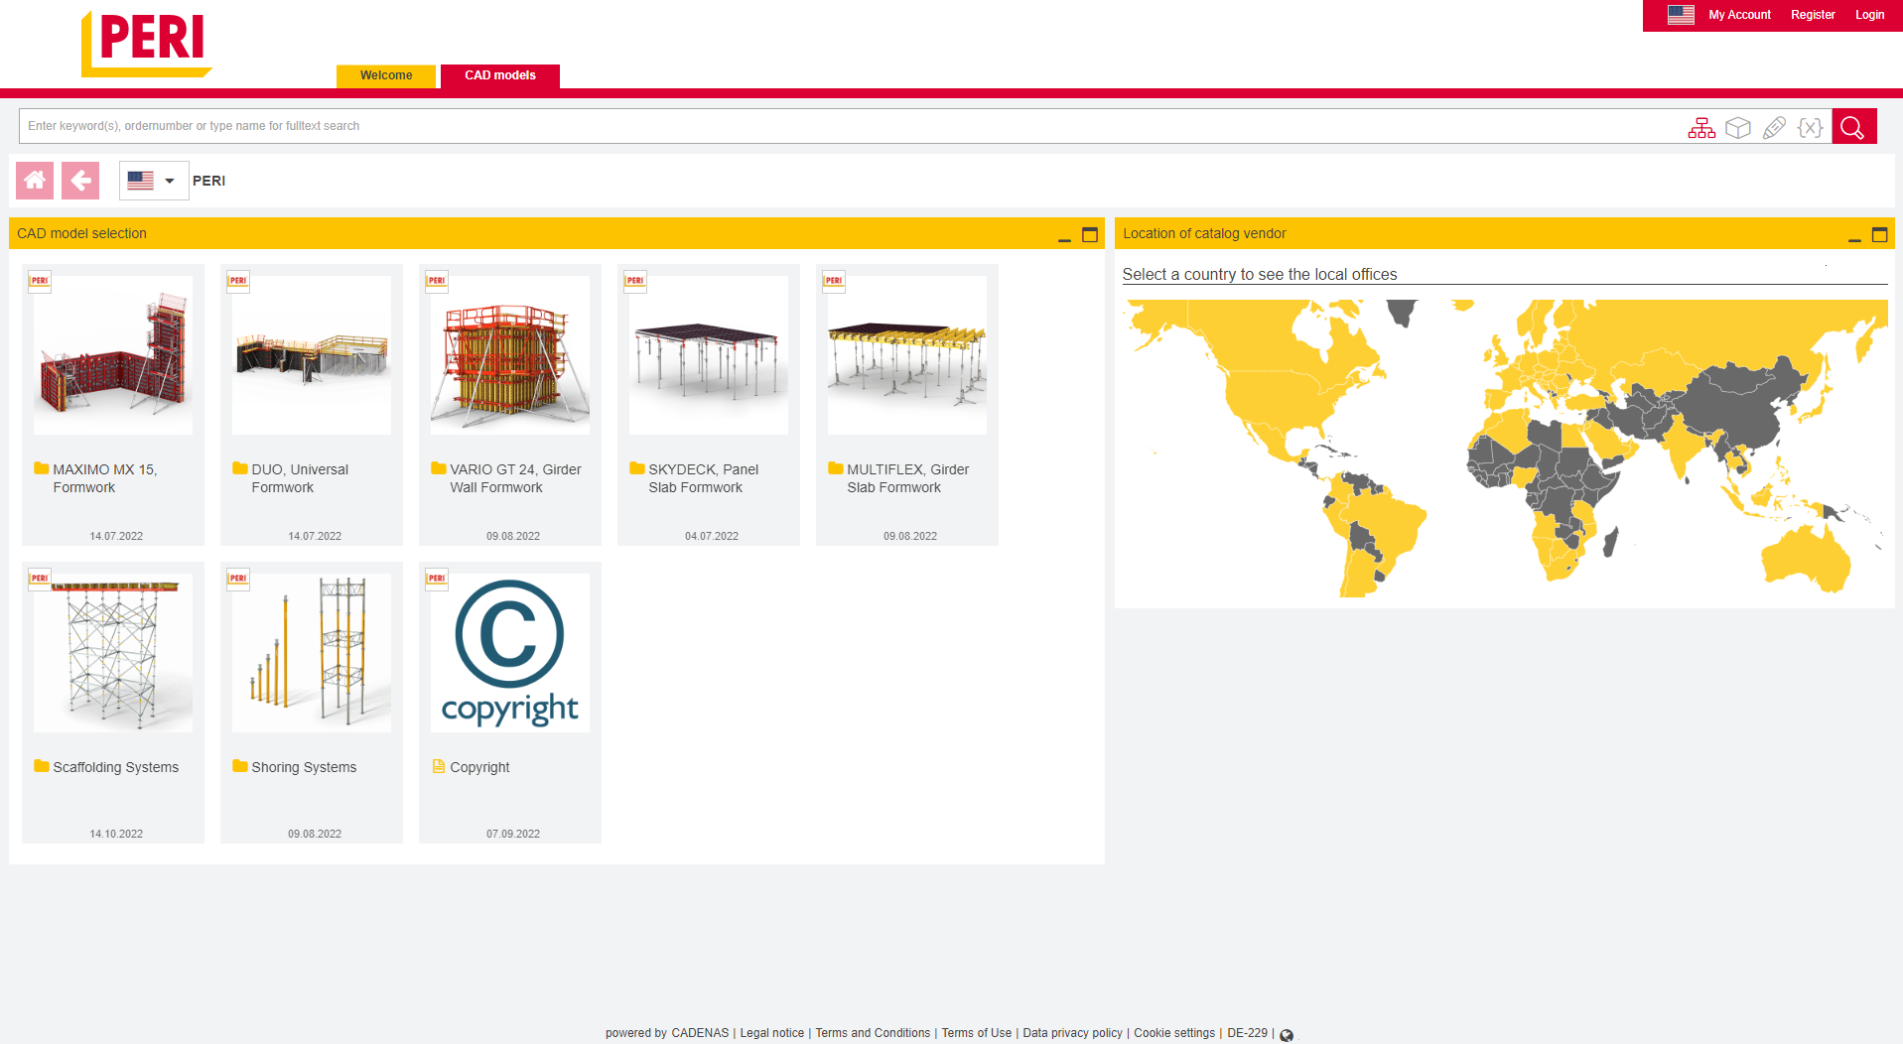Open the Scaffolding Systems folder
Viewport: 1903px width, 1044px height.
click(x=115, y=767)
